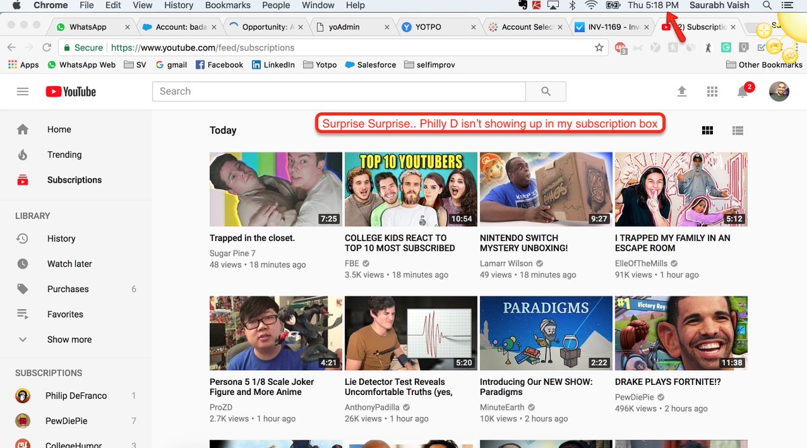807x448 pixels.
Task: Click the YouTube search field
Action: point(339,91)
